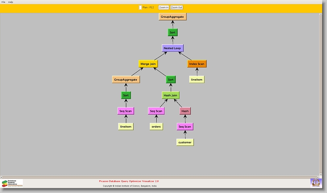Click the Zoom Out button
The width and height of the screenshot is (327, 193).
coord(176,7)
